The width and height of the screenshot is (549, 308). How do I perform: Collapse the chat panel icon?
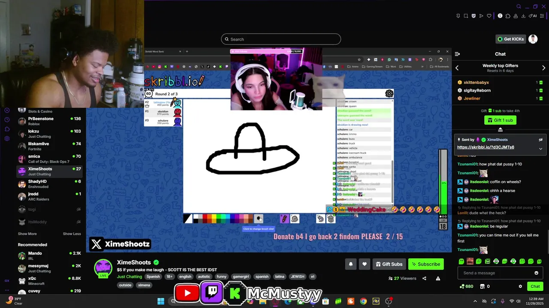pos(457,54)
